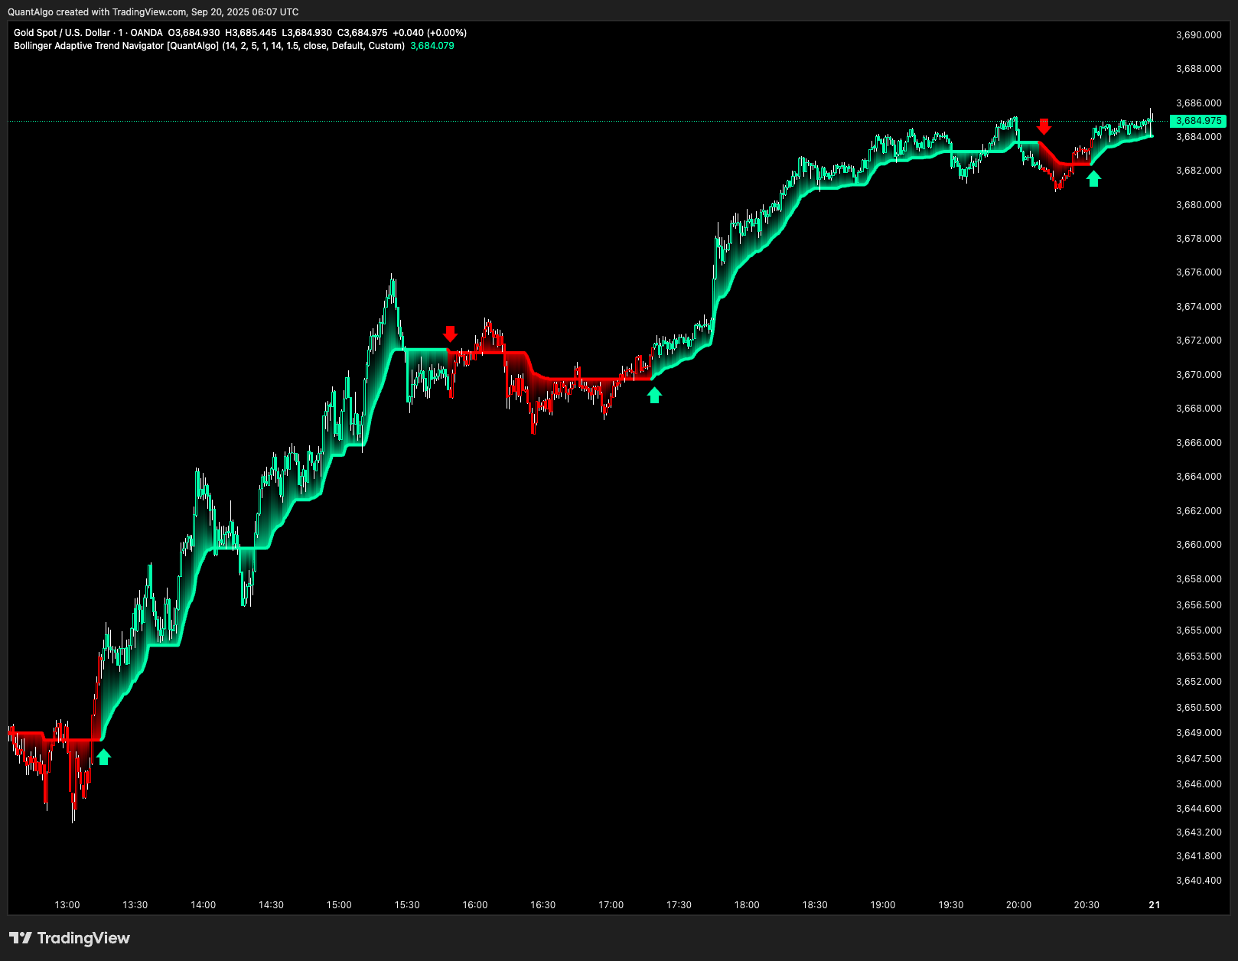Click the open value O3,684.930

click(x=194, y=33)
